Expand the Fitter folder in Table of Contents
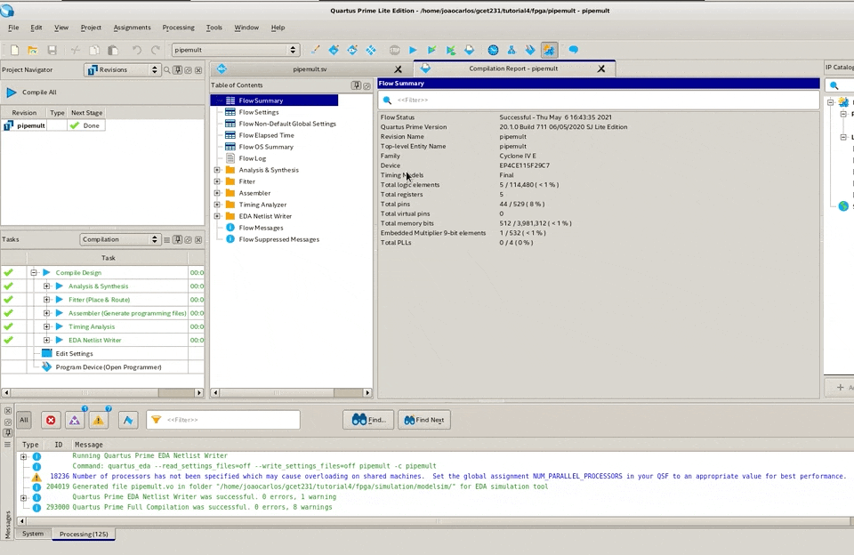This screenshot has width=854, height=555. (217, 181)
